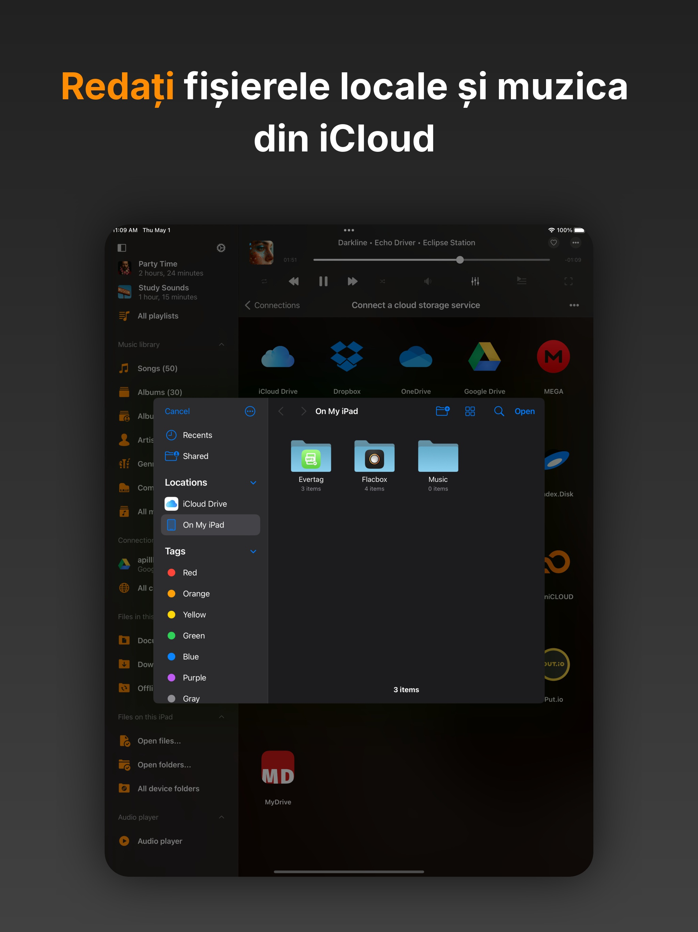Open multitasking dots at top
The height and width of the screenshot is (932, 698).
click(349, 231)
